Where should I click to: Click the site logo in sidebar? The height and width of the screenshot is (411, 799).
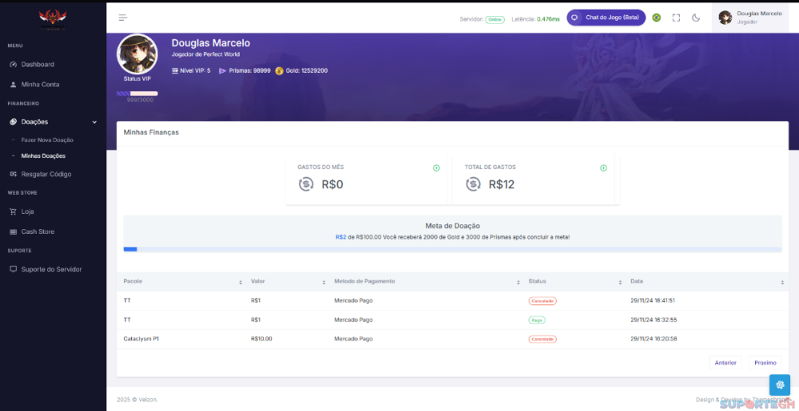pyautogui.click(x=53, y=18)
